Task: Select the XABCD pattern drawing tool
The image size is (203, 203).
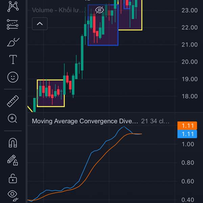Action: (13, 6)
